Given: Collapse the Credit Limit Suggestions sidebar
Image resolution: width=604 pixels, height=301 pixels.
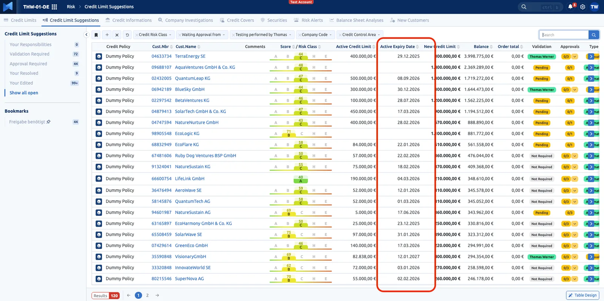Looking at the screenshot, I should point(86,35).
